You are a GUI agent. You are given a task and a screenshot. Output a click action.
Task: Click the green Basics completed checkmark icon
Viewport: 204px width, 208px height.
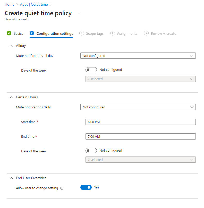pos(9,33)
